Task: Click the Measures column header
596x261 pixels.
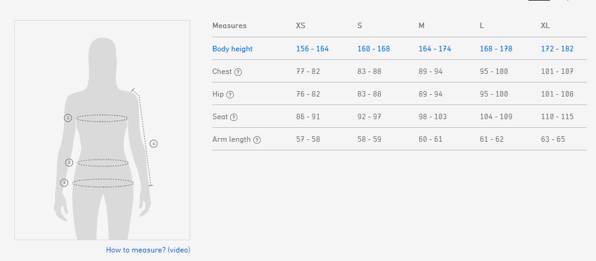Action: (x=229, y=26)
